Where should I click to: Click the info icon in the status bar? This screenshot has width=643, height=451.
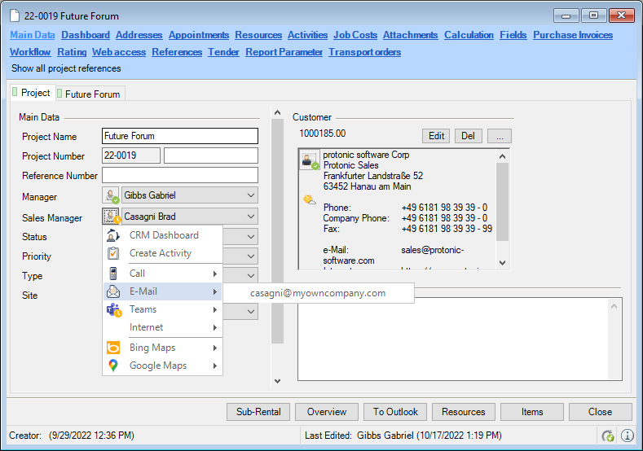coord(628,436)
